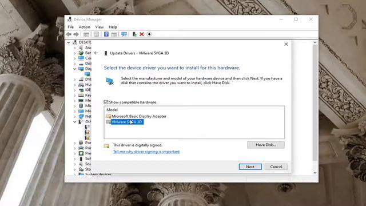Select the Sound controllers speaker icon
This screenshot has width=366, height=206.
pos(81,164)
